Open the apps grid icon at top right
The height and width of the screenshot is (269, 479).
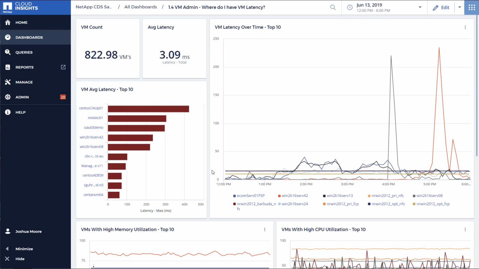[472, 7]
